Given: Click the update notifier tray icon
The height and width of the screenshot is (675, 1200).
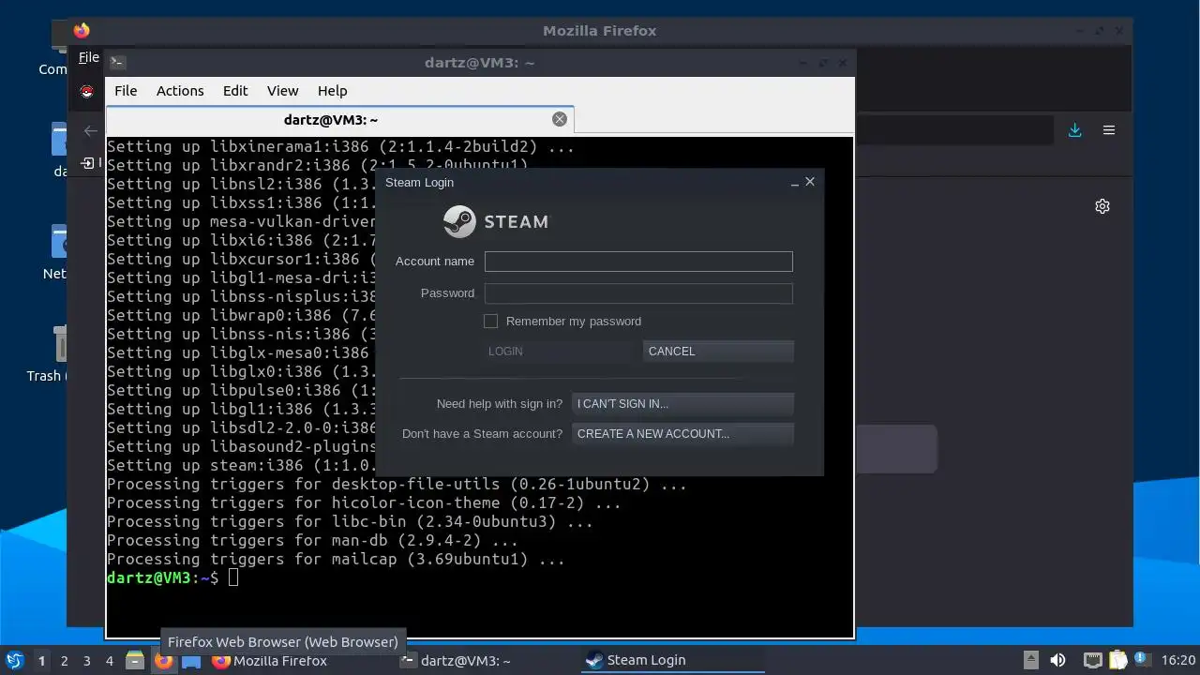Looking at the screenshot, I should pyautogui.click(x=1142, y=660).
